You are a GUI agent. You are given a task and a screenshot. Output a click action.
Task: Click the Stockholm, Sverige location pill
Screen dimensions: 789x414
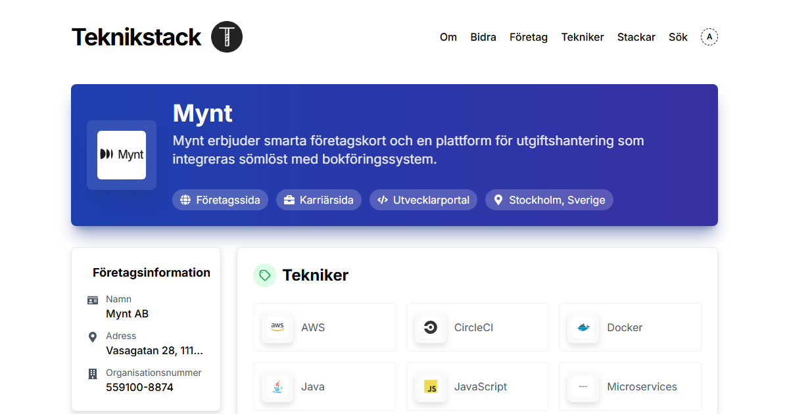pyautogui.click(x=549, y=200)
